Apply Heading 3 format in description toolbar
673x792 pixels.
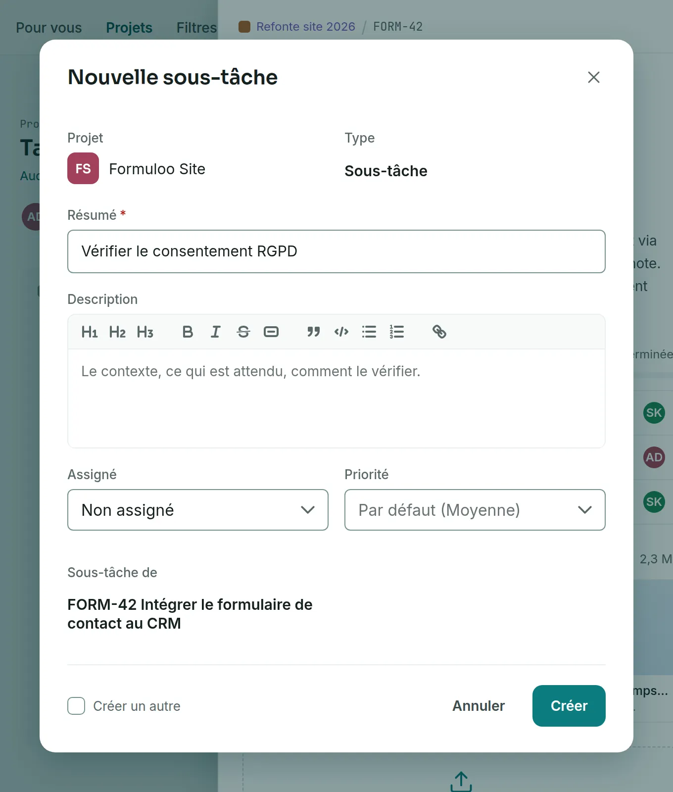(x=145, y=332)
